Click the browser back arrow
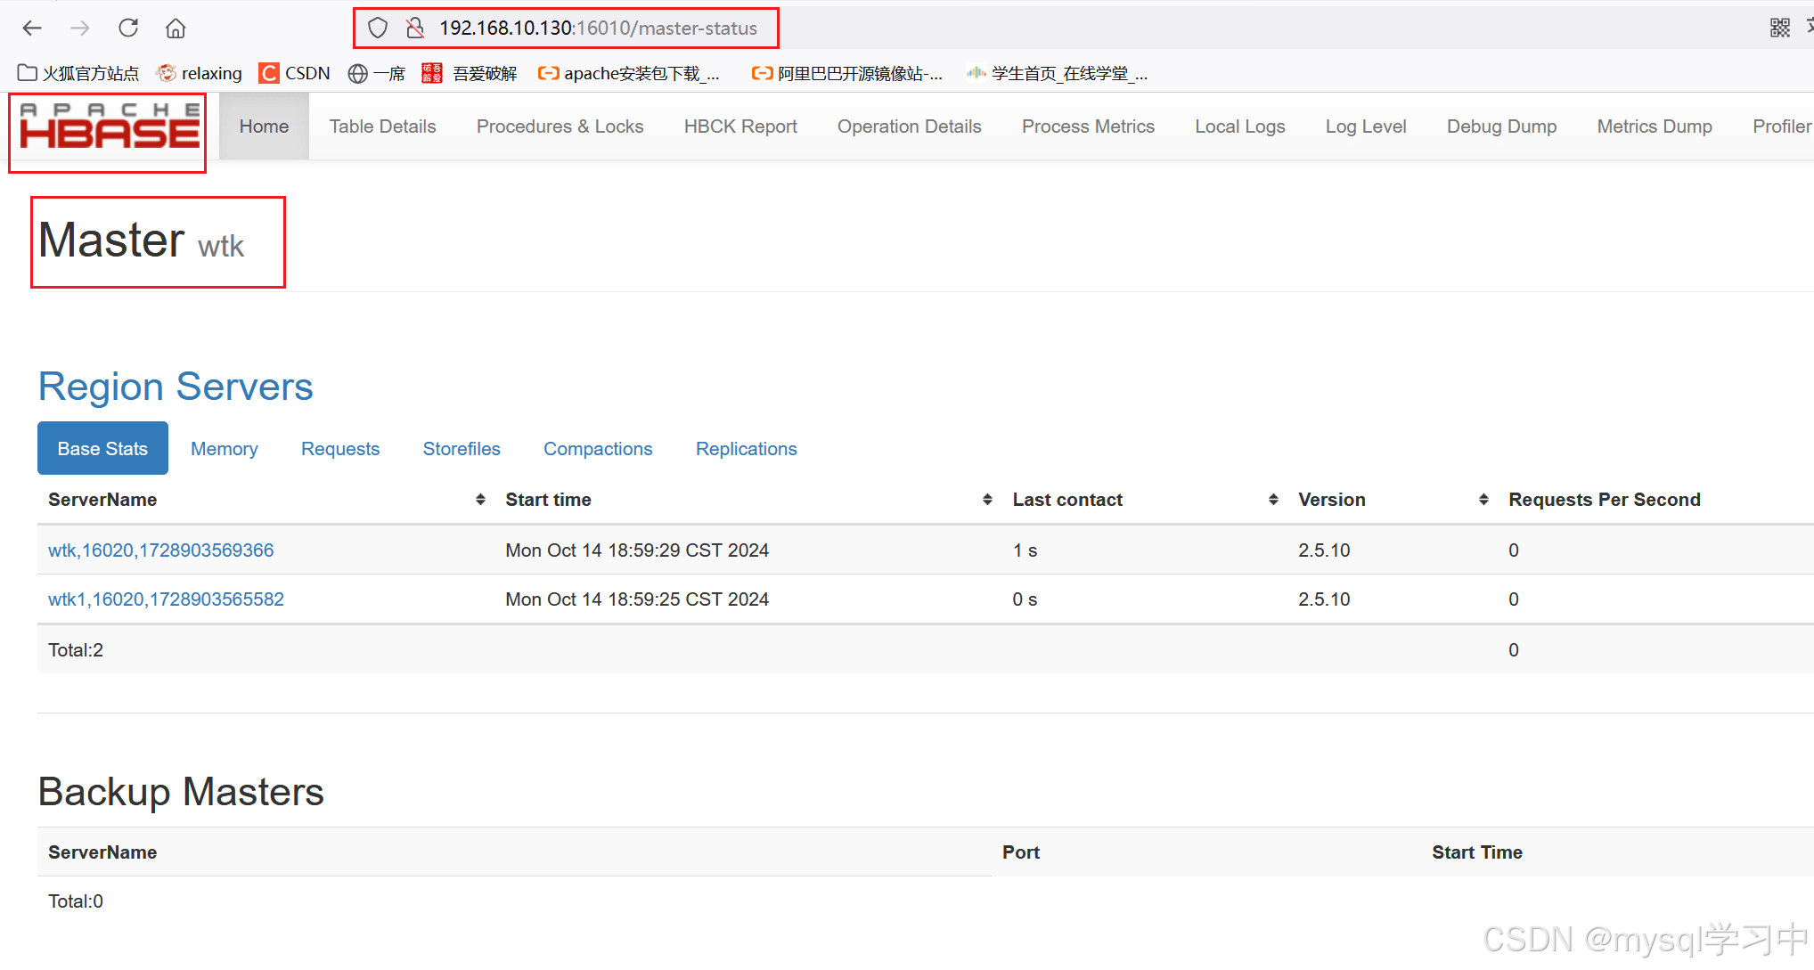This screenshot has width=1814, height=970. click(x=33, y=29)
